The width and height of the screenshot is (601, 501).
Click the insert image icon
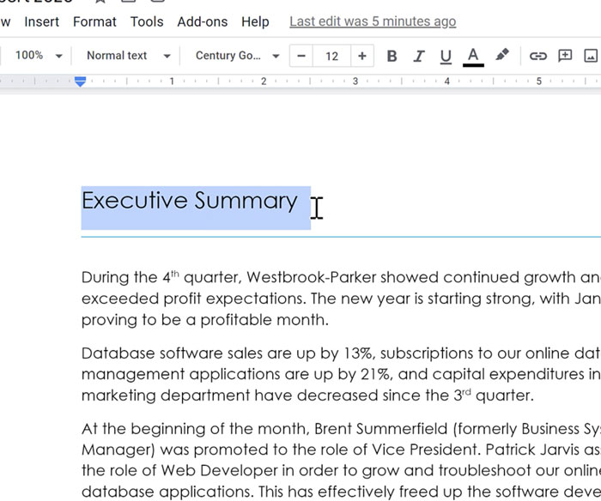(591, 56)
